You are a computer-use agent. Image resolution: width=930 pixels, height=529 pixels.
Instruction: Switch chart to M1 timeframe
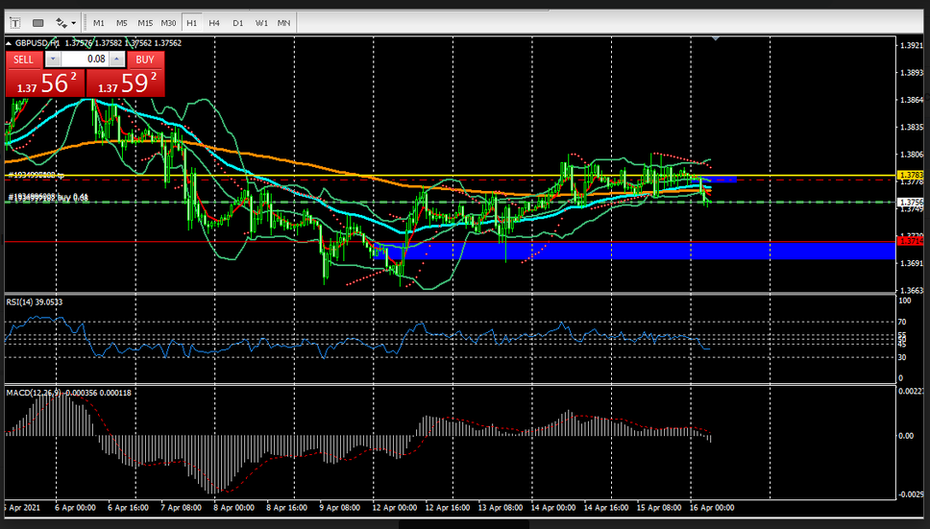[x=99, y=22]
